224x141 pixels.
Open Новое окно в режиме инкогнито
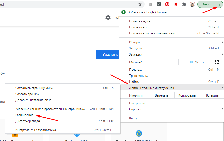pyautogui.click(x=172, y=33)
